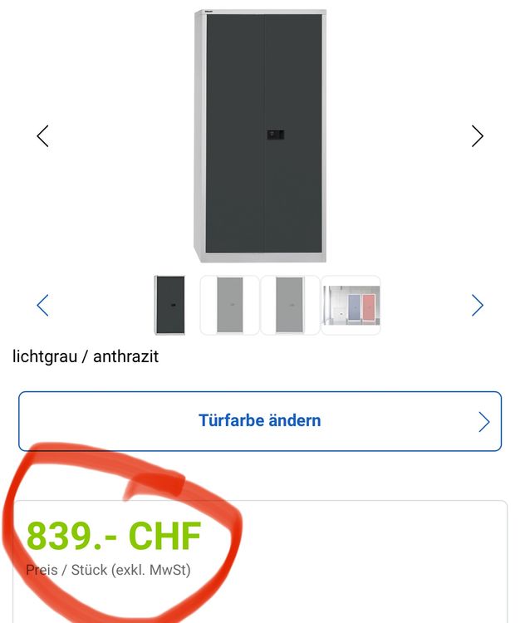
Task: Show the previous large product image
Action: 42,136
